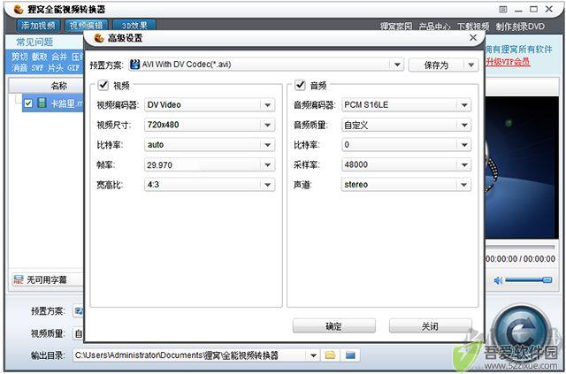The width and height of the screenshot is (566, 374).
Task: Click the 剪切 FAQ link
Action: [x=19, y=57]
